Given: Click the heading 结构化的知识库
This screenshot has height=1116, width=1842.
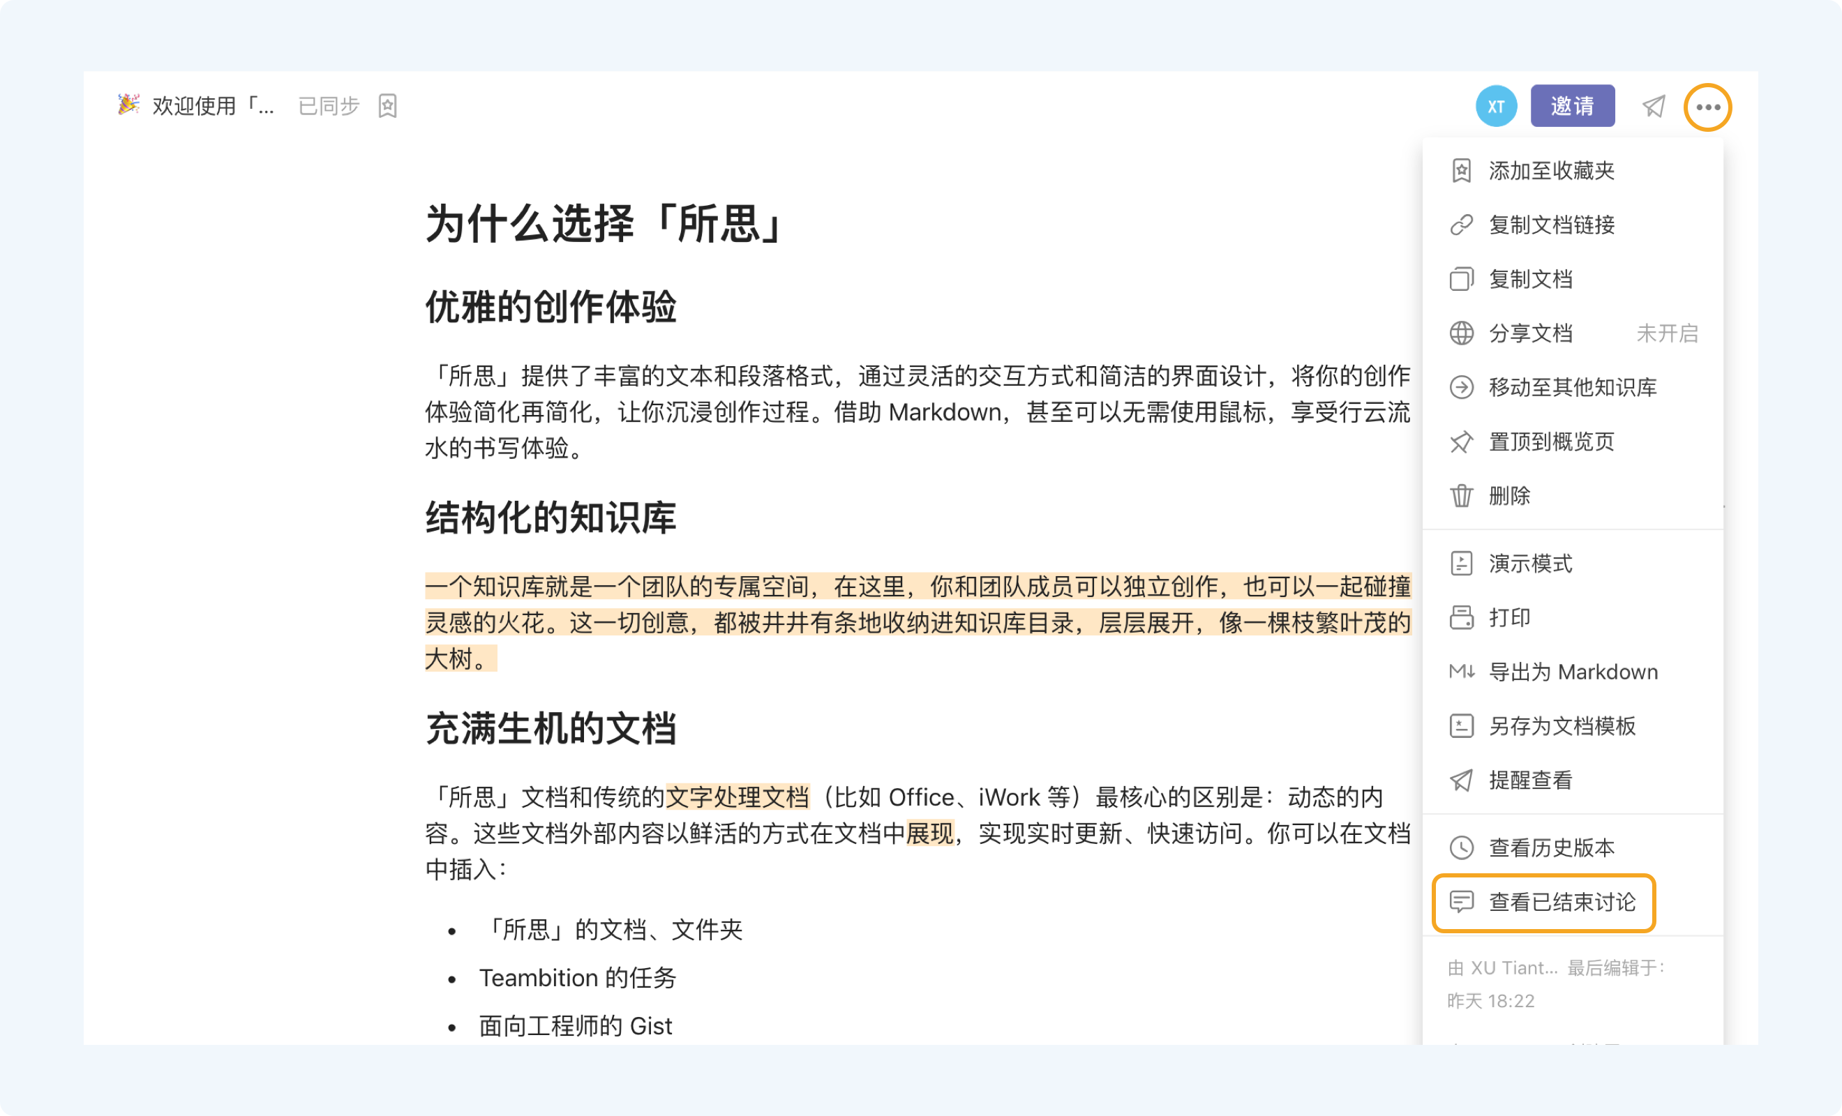Looking at the screenshot, I should point(551,518).
